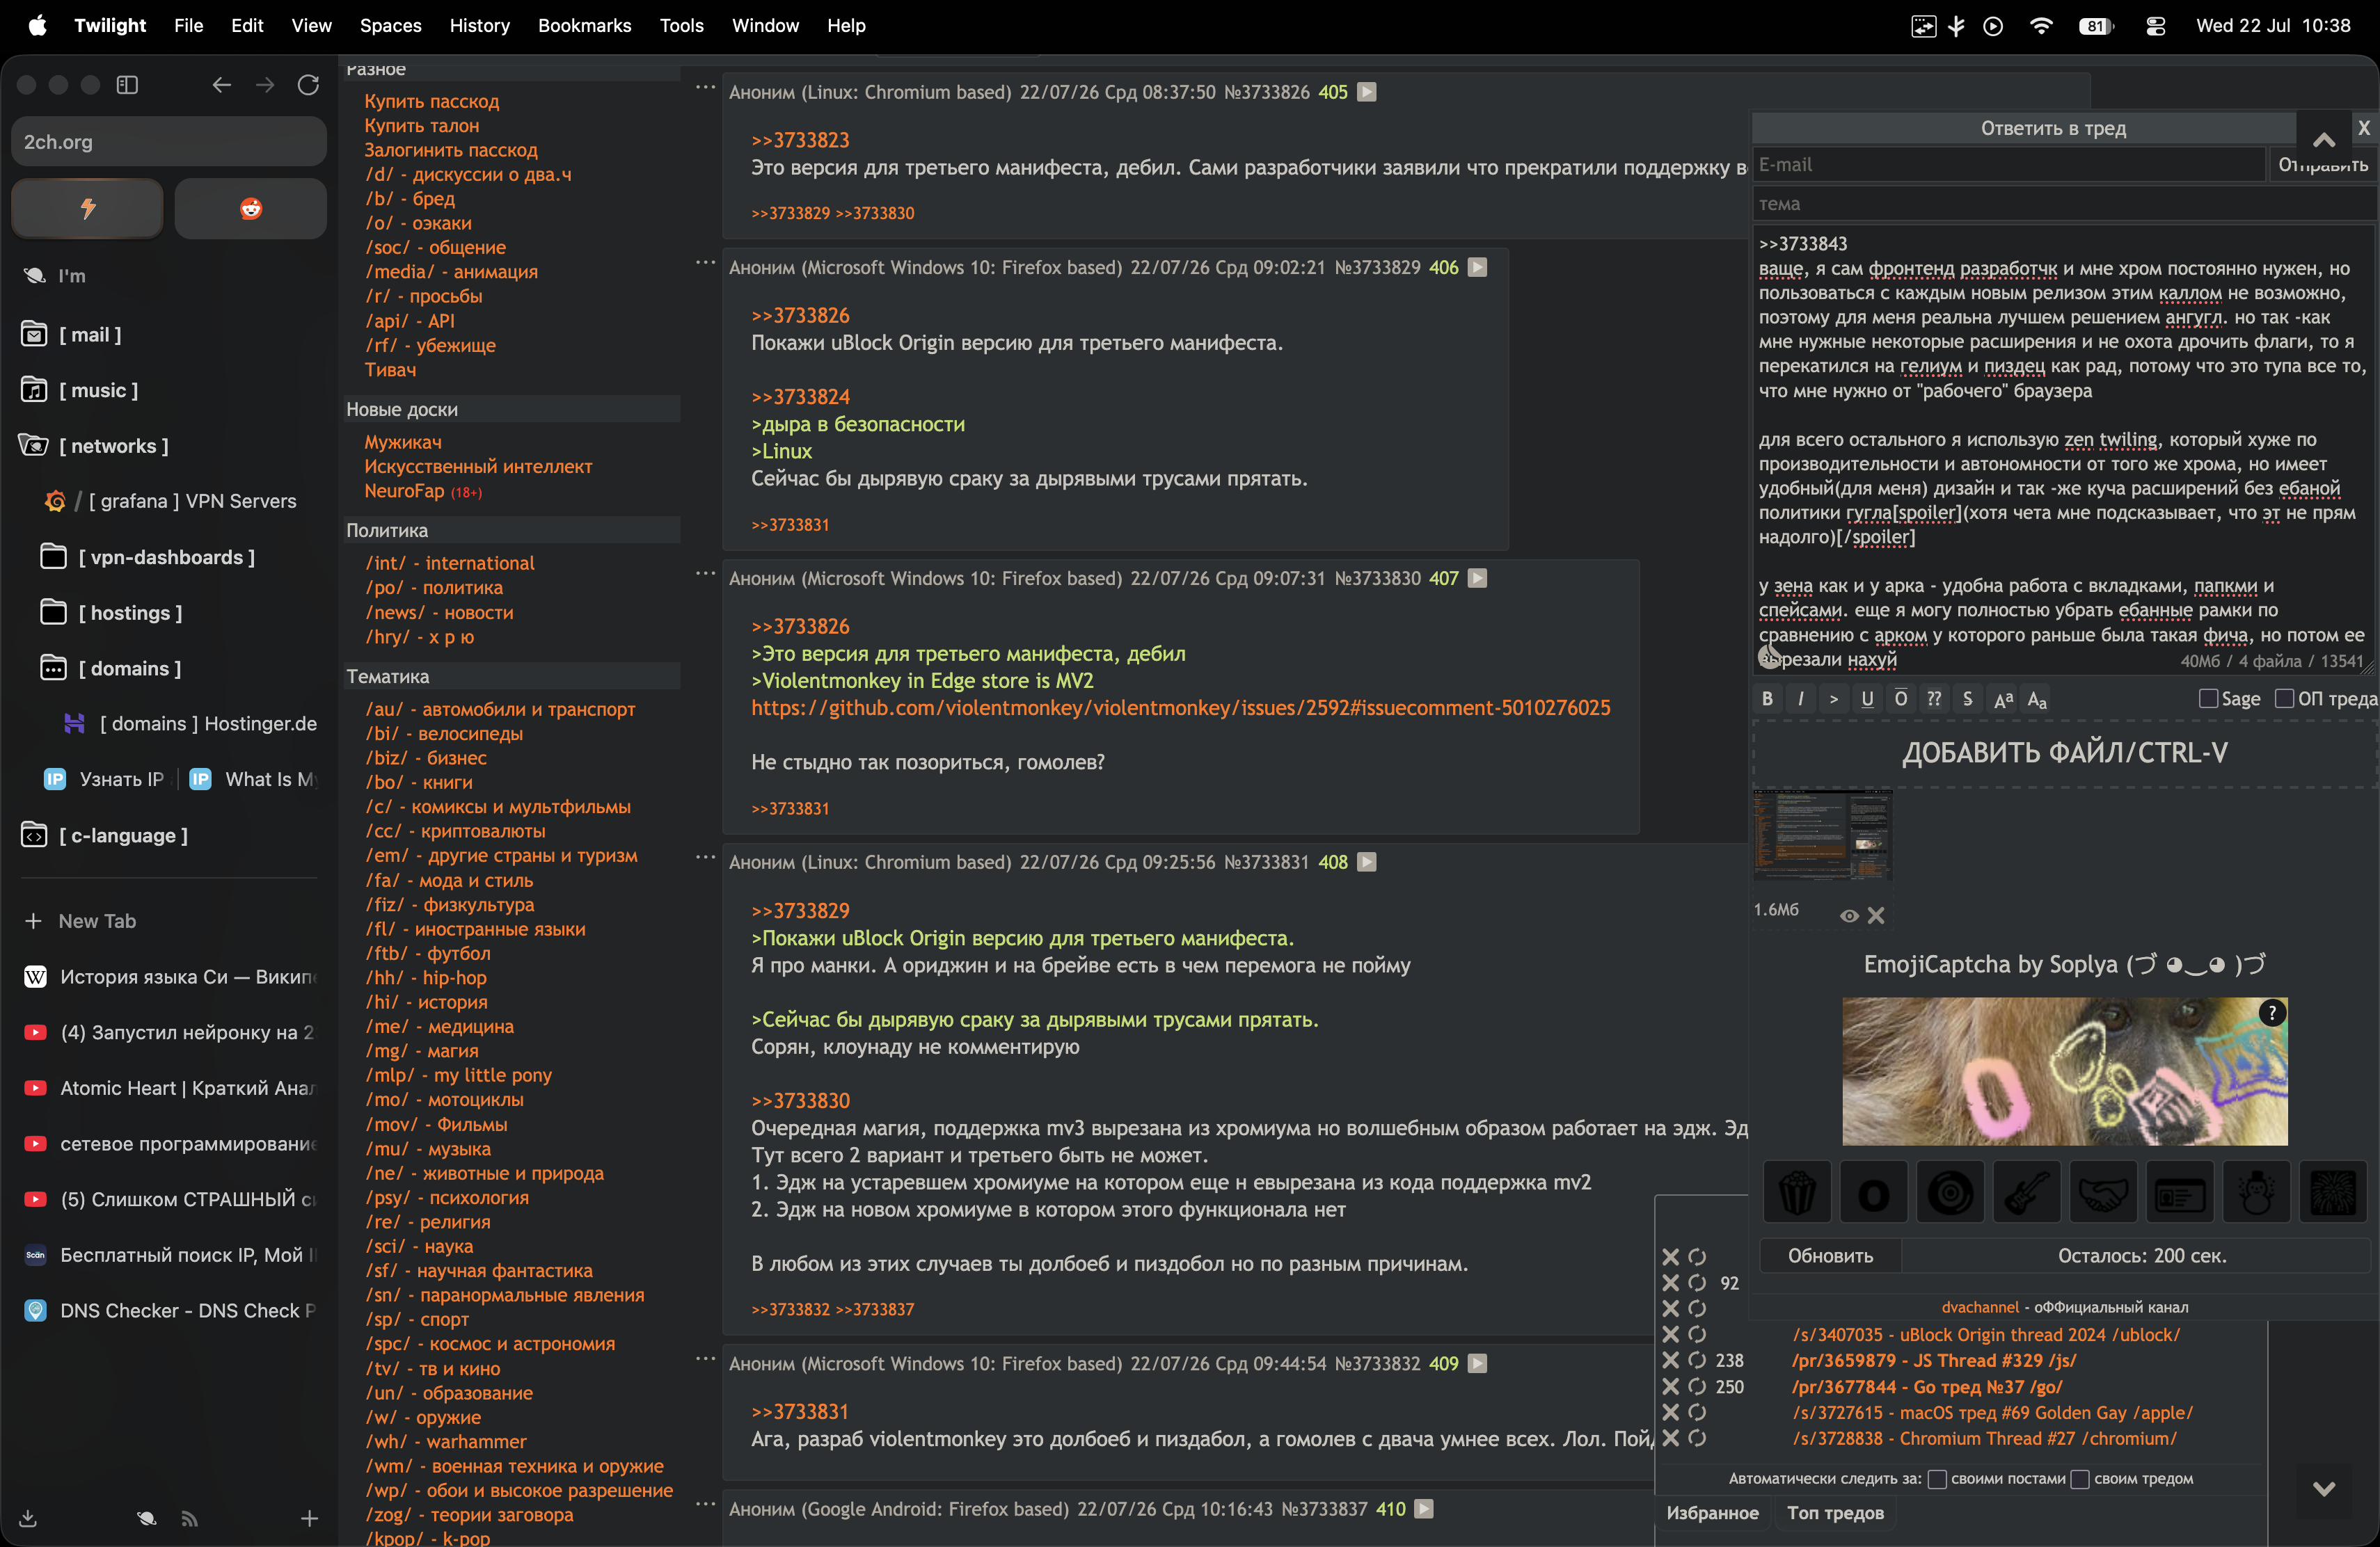Open Control Center in the menu bar
This screenshot has width=2380, height=1547.
(2156, 26)
